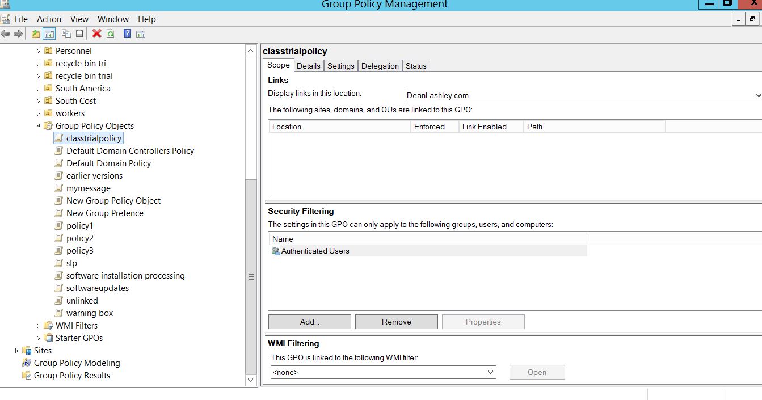Select the Default Domain Policy GPO
Image resolution: width=762 pixels, height=400 pixels.
pyautogui.click(x=108, y=163)
